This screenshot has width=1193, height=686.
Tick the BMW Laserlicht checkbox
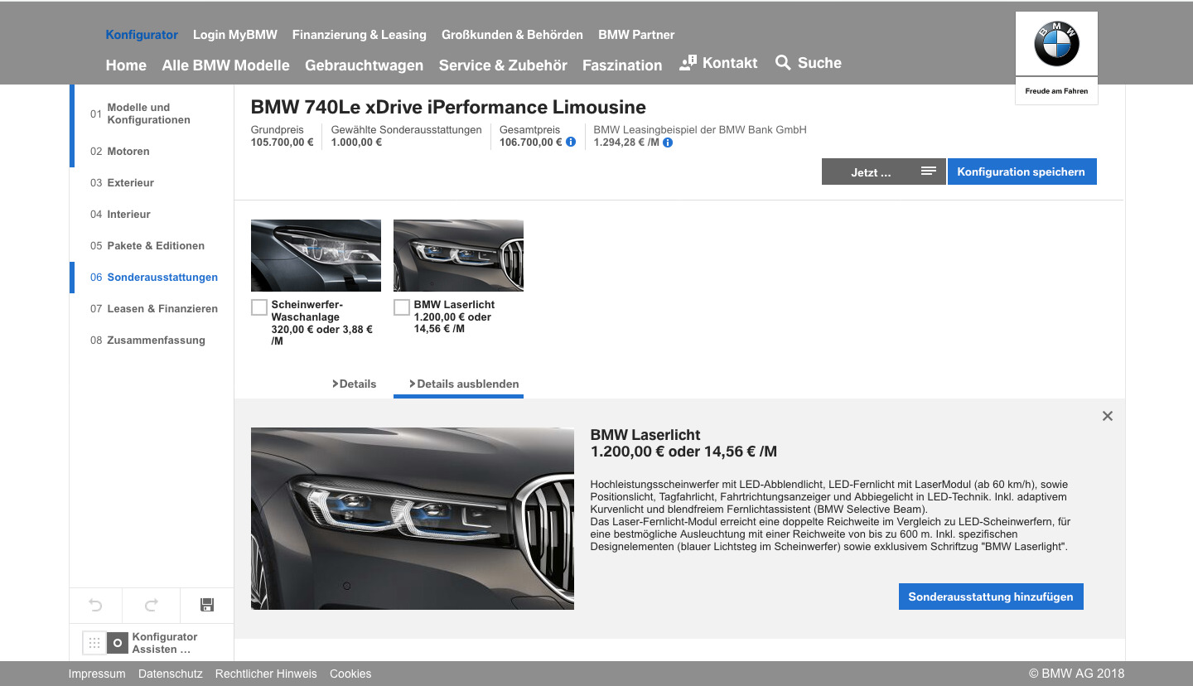pyautogui.click(x=402, y=307)
